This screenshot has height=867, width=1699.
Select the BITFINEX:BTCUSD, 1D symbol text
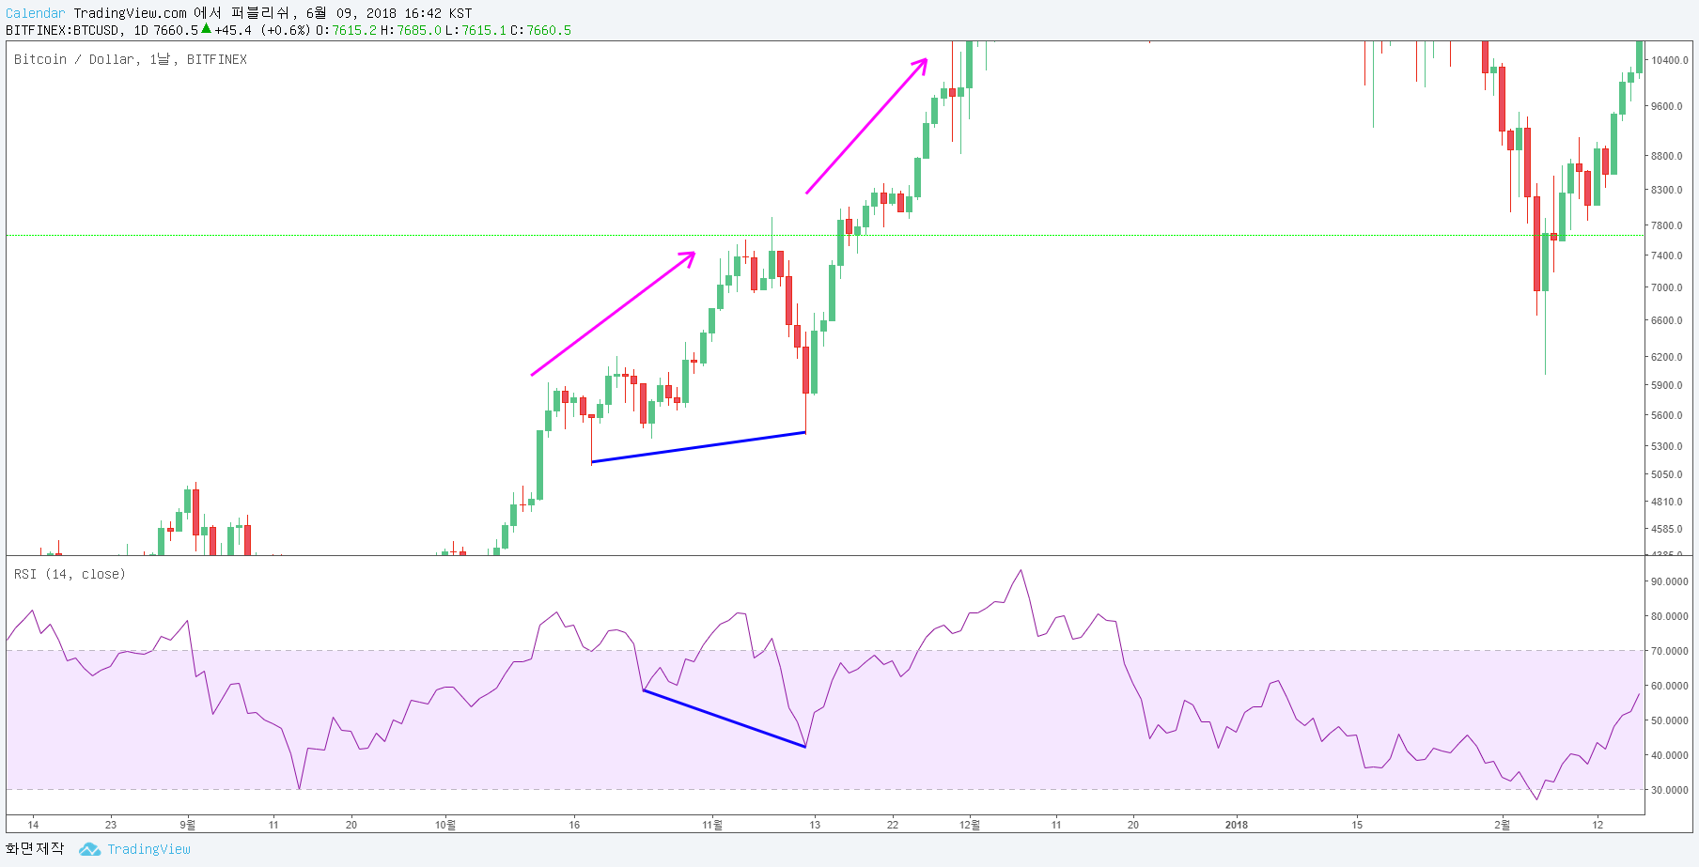point(77,30)
